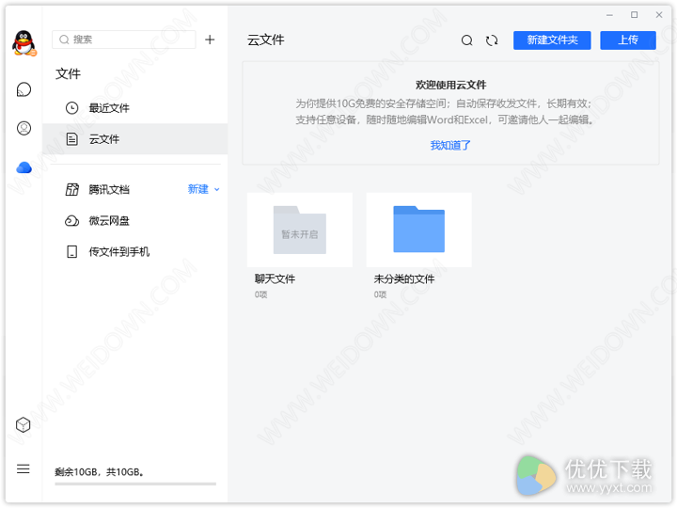677x508 pixels.
Task: Open 微云网盘 entry
Action: [x=135, y=221]
